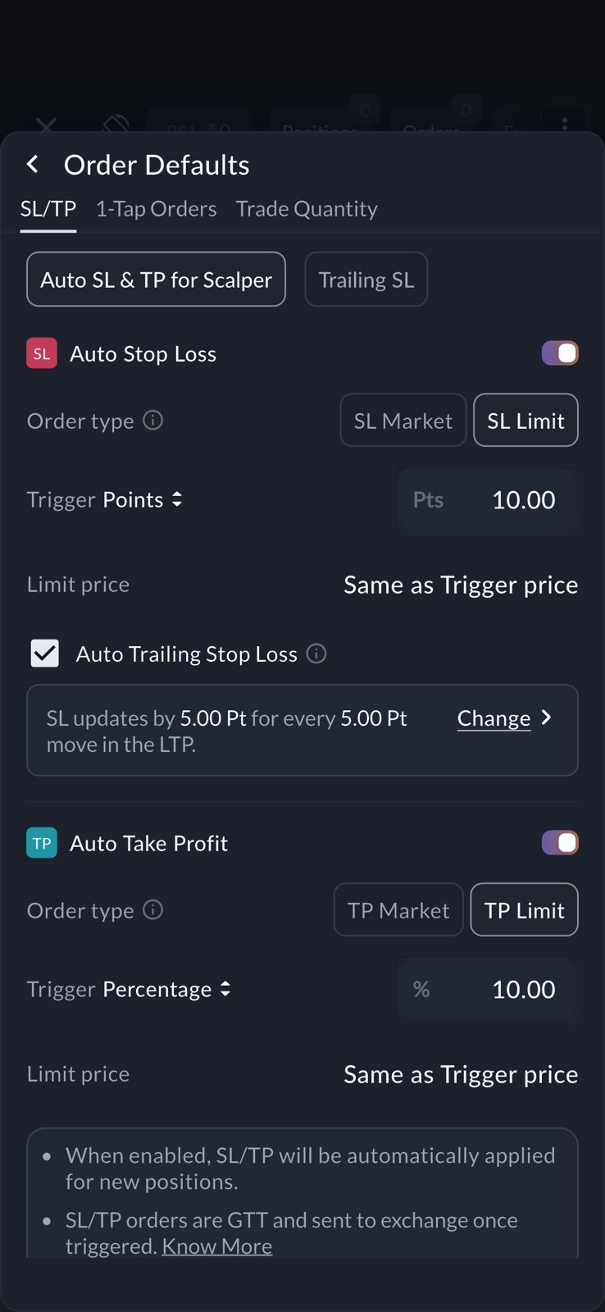
Task: Open the Trigger Points unit dropdown
Action: click(142, 499)
